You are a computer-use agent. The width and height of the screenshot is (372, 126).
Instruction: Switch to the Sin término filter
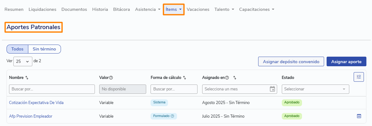coord(44,49)
